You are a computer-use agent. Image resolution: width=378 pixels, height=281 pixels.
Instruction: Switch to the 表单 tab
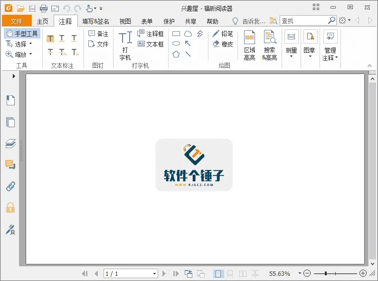pos(147,21)
